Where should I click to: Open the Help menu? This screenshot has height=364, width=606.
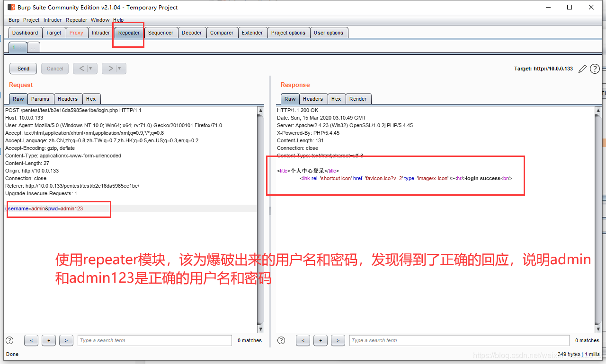(x=118, y=20)
